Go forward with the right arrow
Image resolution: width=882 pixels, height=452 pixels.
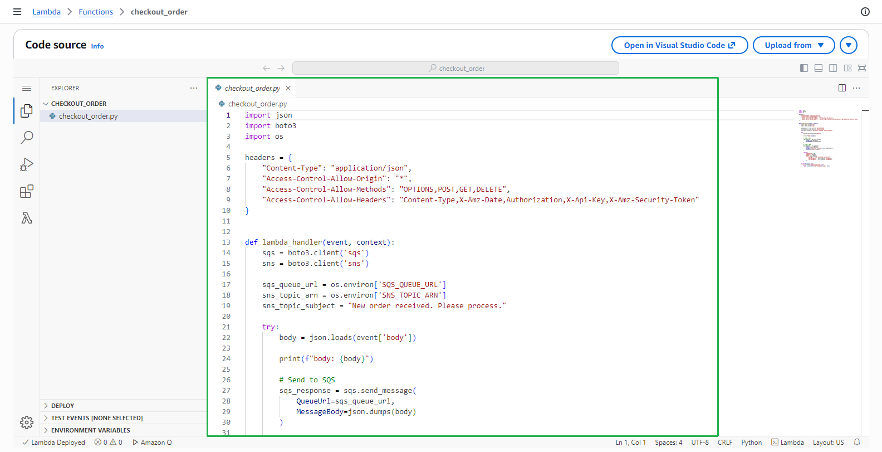pyautogui.click(x=281, y=68)
